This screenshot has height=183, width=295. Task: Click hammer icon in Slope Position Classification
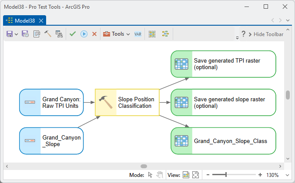tap(106, 102)
